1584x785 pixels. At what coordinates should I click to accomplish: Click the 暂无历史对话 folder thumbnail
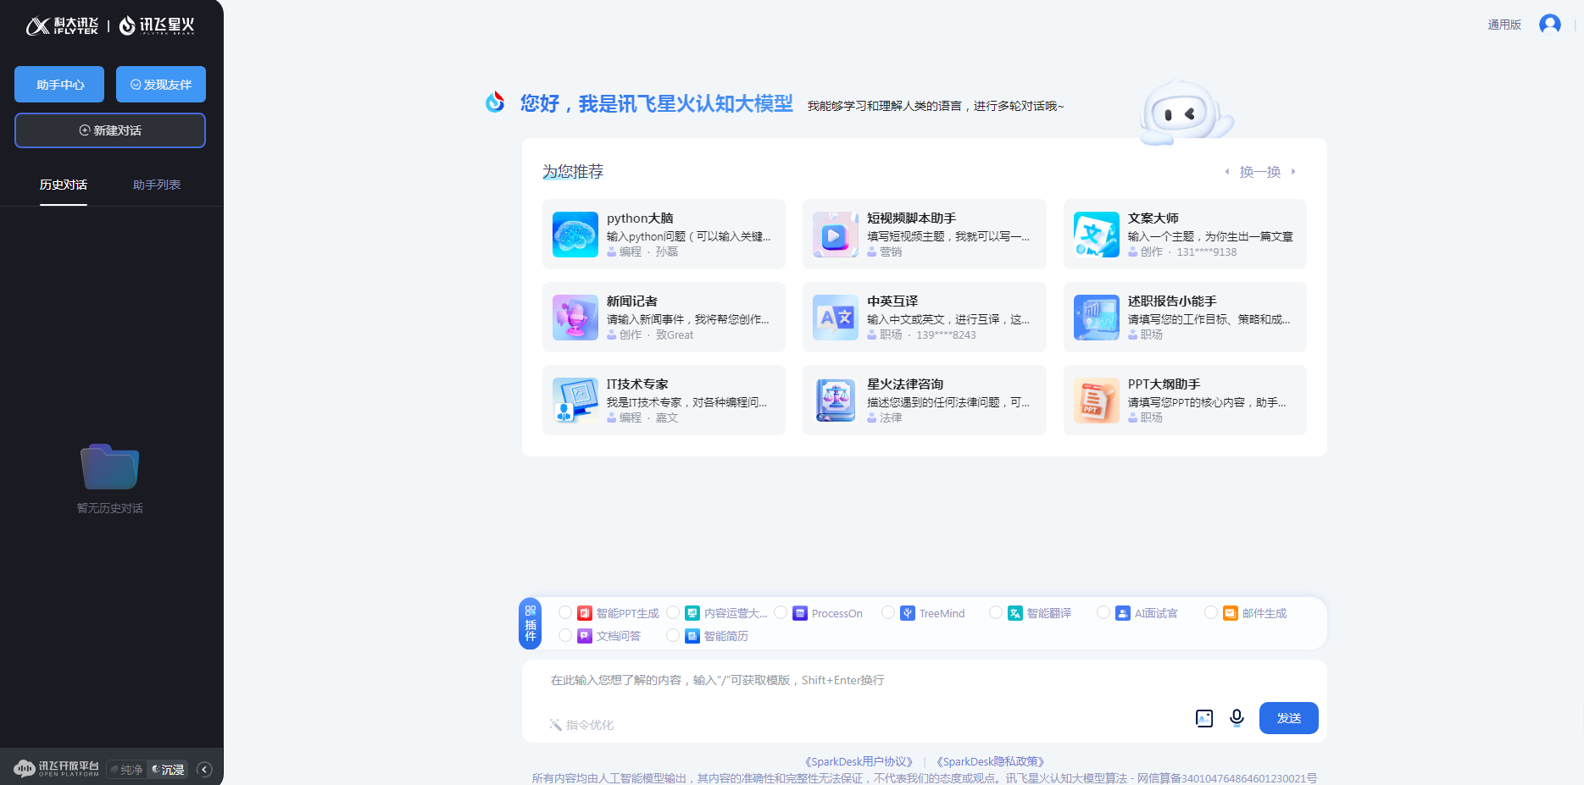pos(109,467)
